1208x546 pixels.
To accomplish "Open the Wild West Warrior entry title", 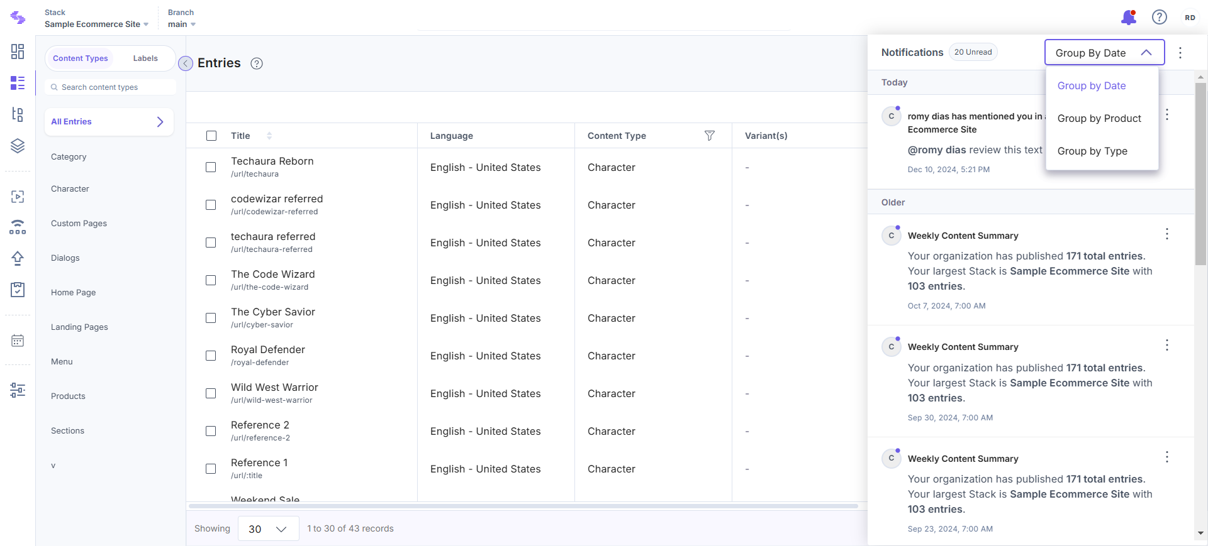I will click(x=274, y=388).
